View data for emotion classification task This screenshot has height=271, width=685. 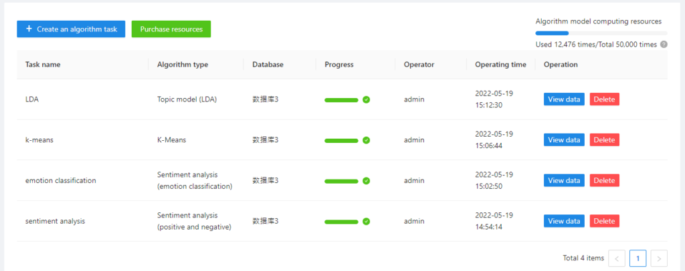click(x=564, y=181)
